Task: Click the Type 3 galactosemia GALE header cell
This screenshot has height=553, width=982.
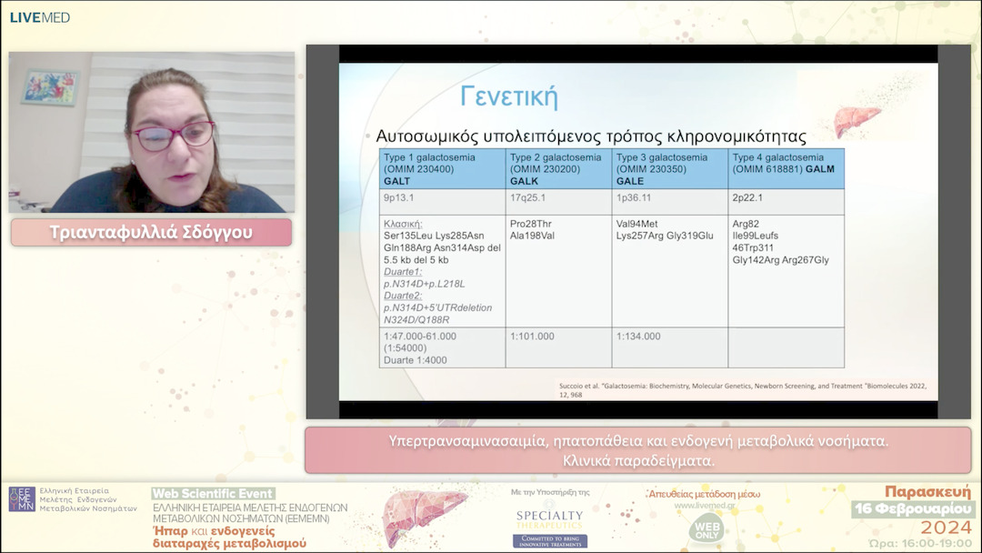Action: coord(670,169)
